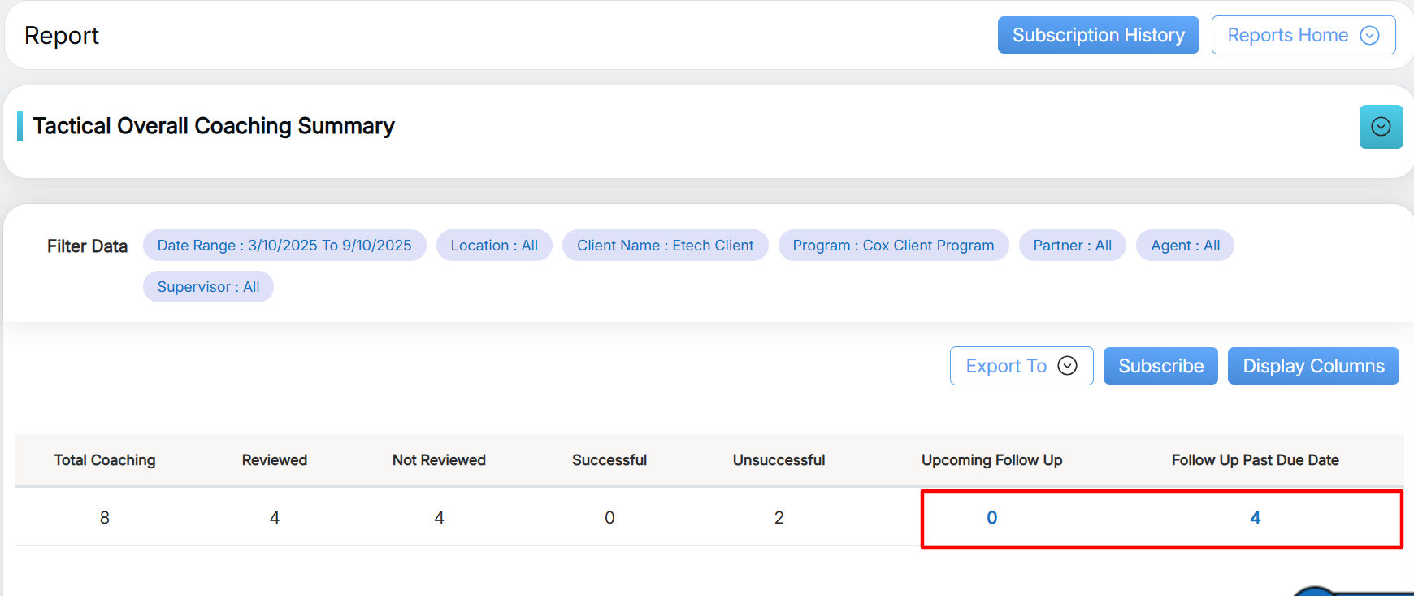1414x596 pixels.
Task: Open the Subscription History page
Action: [1098, 35]
